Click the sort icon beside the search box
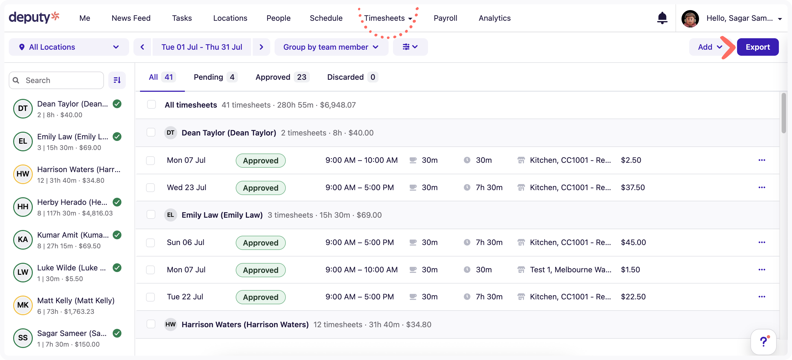792x360 pixels. [117, 80]
